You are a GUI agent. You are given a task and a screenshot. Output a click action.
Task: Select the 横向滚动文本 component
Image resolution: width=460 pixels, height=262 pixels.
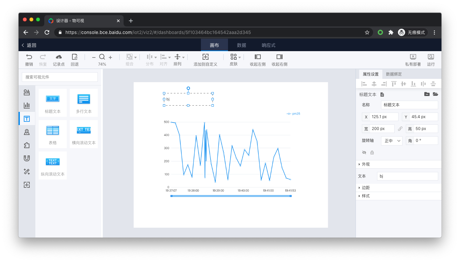click(84, 134)
